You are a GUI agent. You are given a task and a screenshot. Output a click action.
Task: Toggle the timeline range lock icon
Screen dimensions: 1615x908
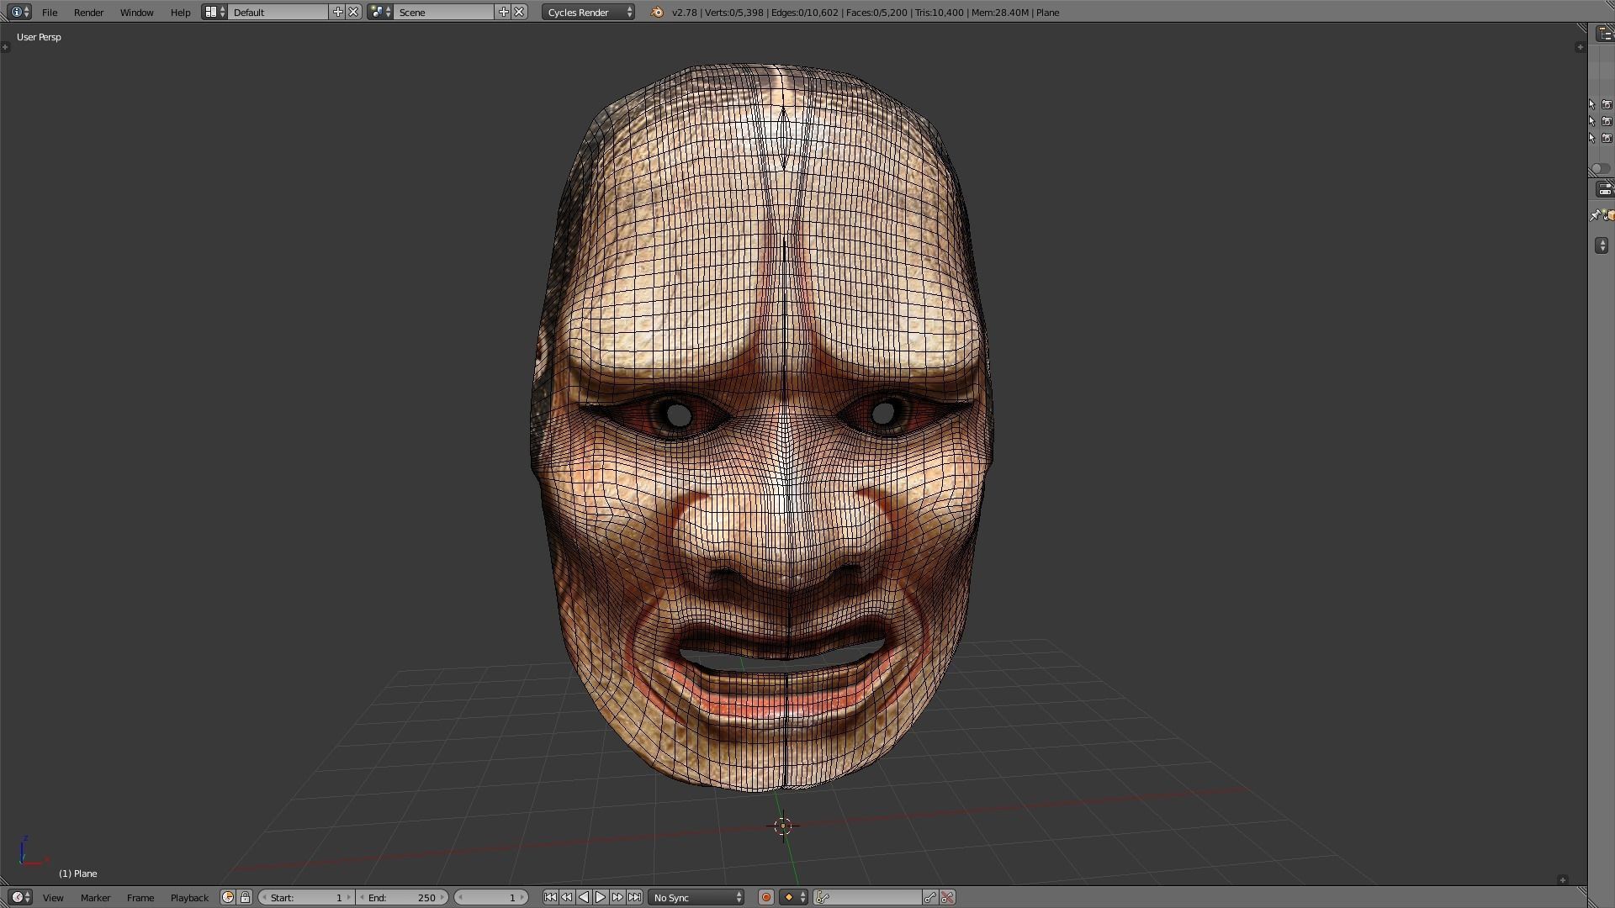(x=245, y=898)
